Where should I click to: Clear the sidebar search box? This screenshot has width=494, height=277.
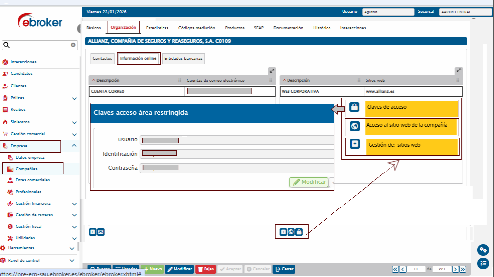(x=73, y=45)
